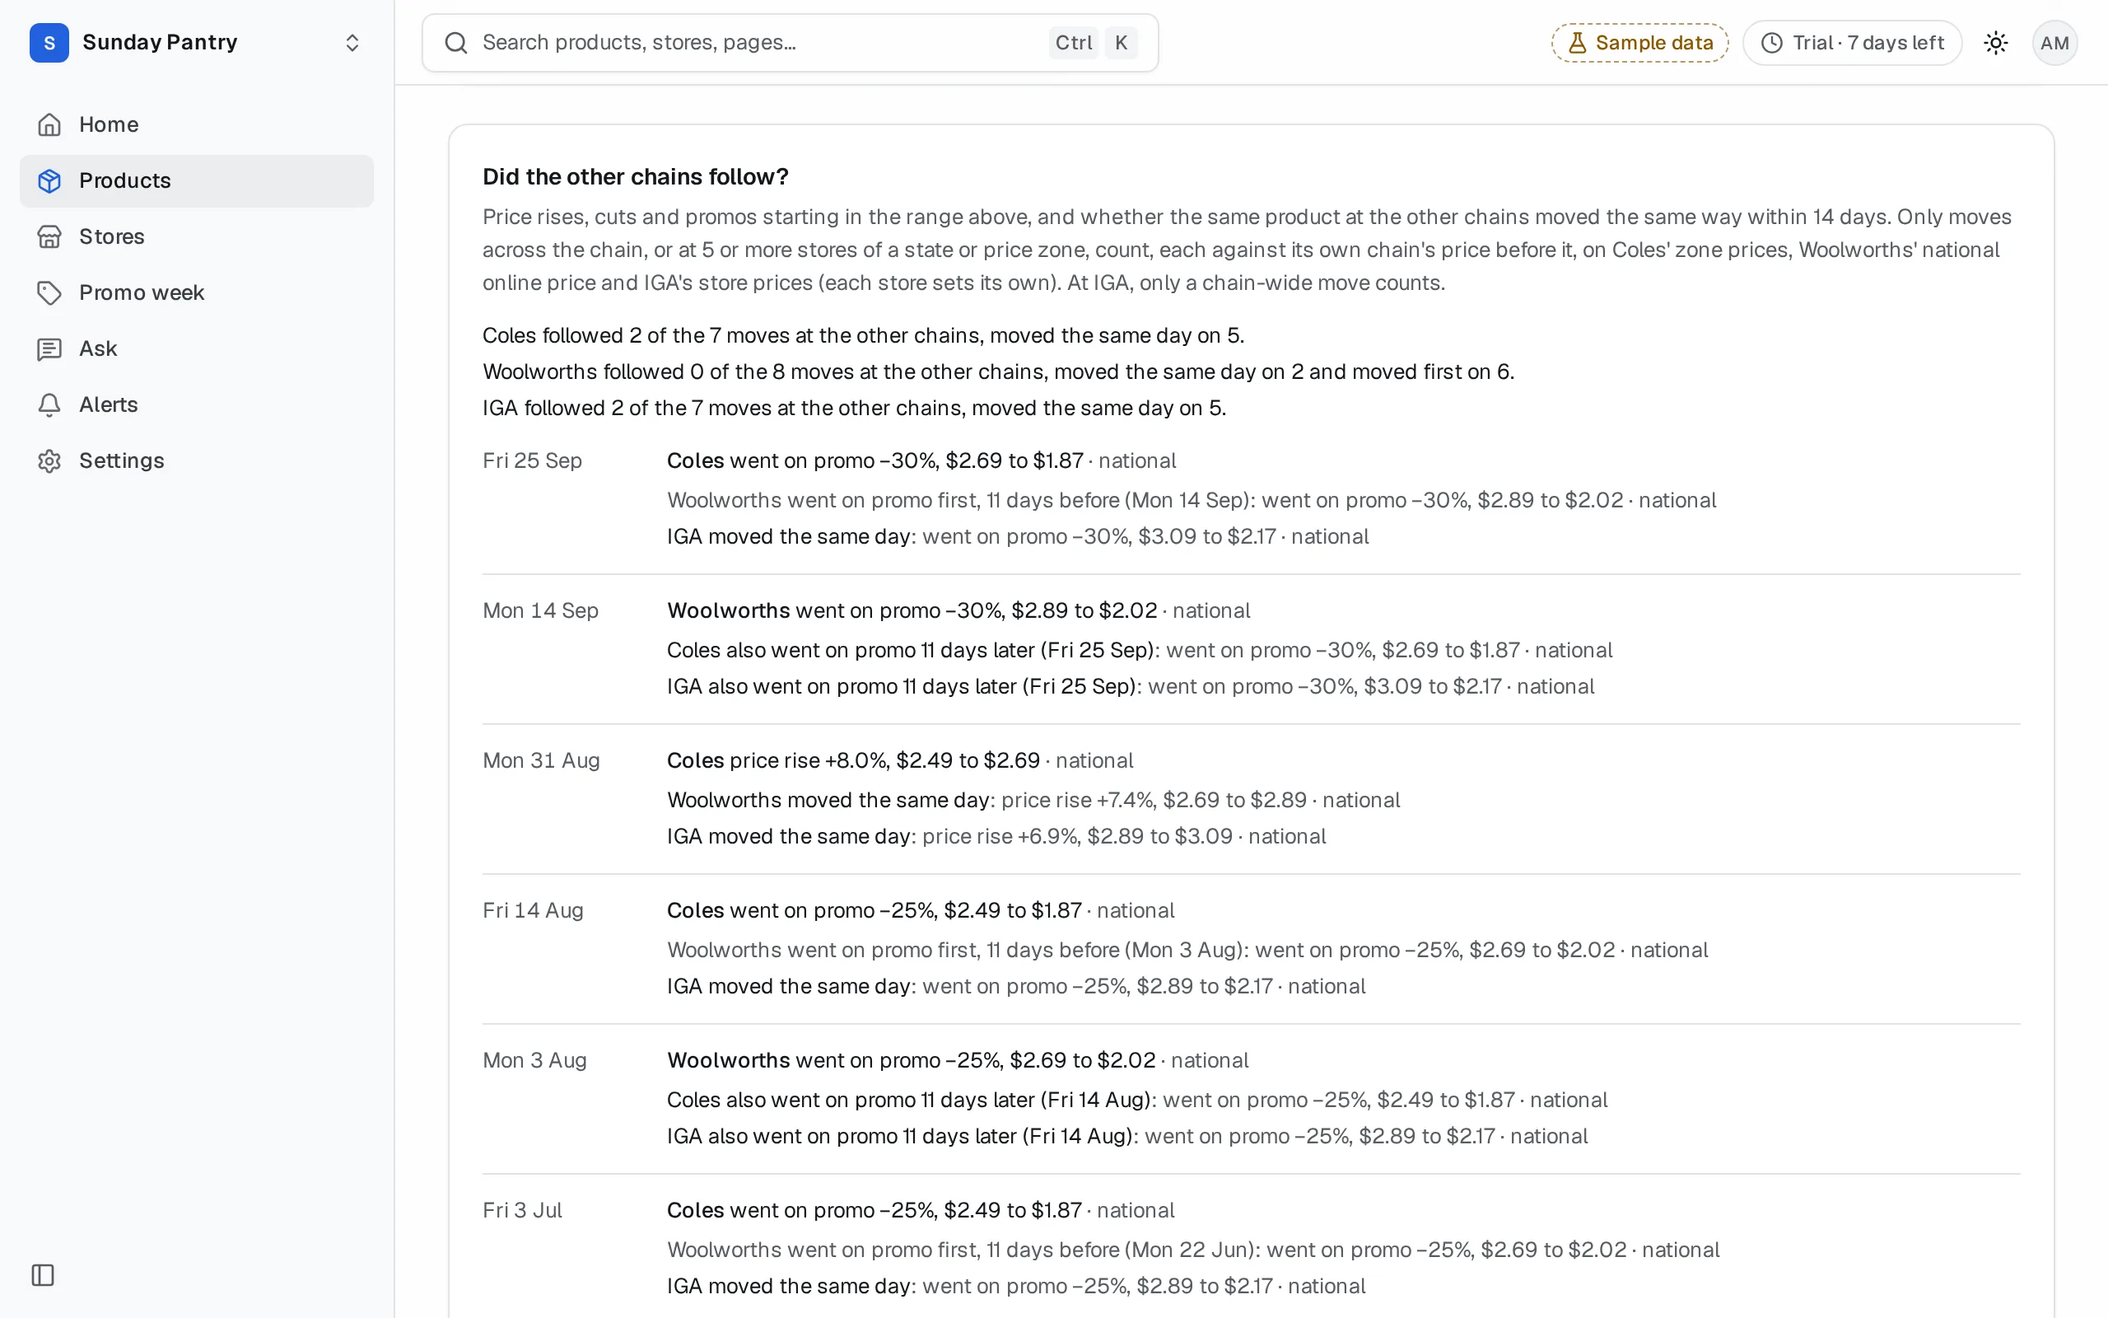Click the blue S workspace logo
The width and height of the screenshot is (2108, 1318).
[x=49, y=43]
